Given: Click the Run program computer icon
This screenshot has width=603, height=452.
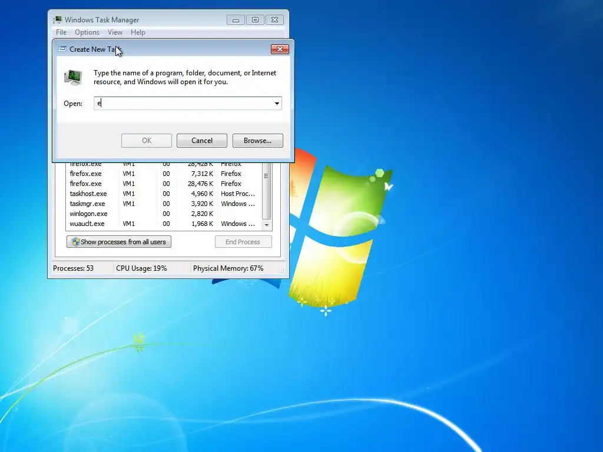Looking at the screenshot, I should click(73, 77).
